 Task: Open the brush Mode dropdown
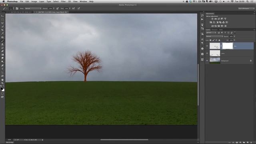click(x=33, y=8)
